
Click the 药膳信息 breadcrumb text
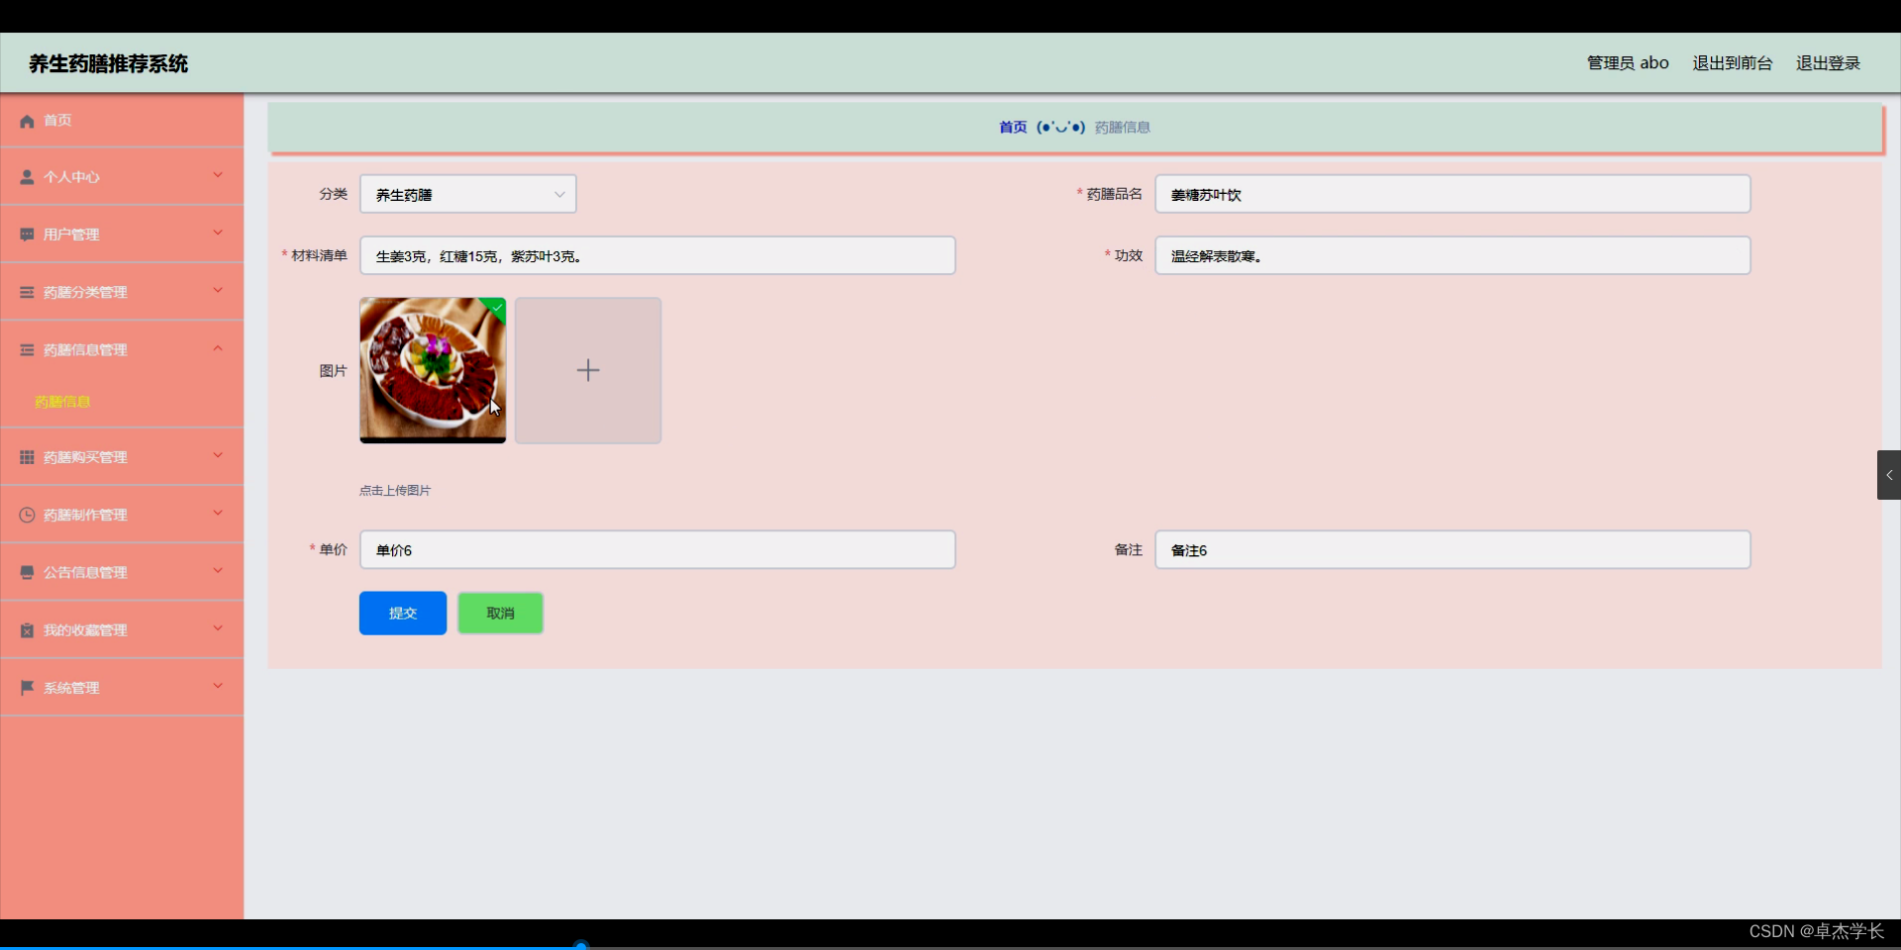(1122, 128)
